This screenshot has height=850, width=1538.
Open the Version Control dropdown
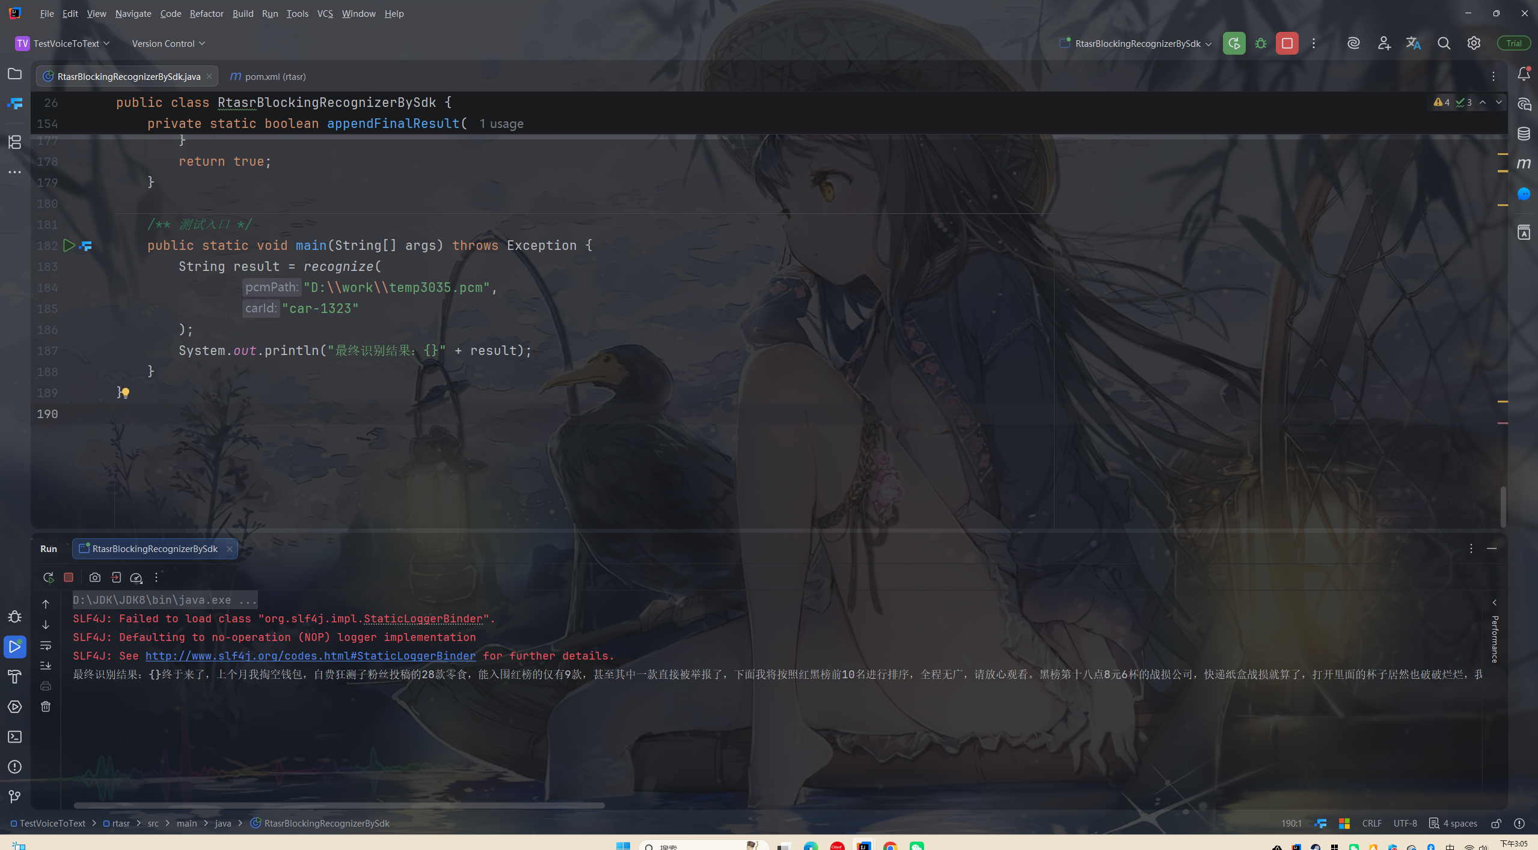point(168,43)
